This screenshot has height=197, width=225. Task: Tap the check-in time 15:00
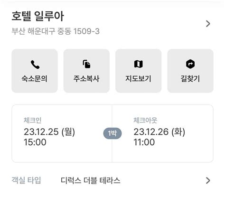pyautogui.click(x=35, y=142)
